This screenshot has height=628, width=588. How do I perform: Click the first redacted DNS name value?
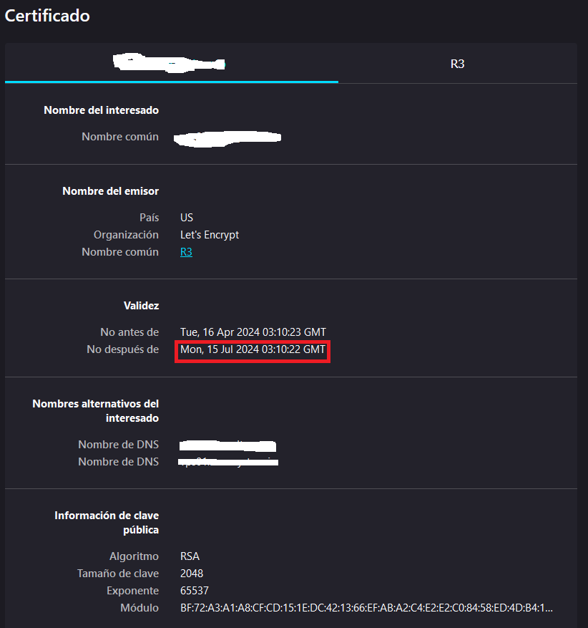point(227,445)
